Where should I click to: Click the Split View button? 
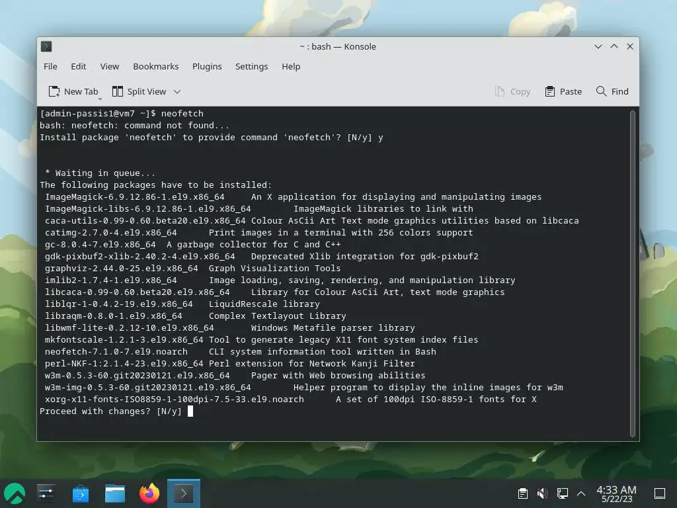pos(139,91)
